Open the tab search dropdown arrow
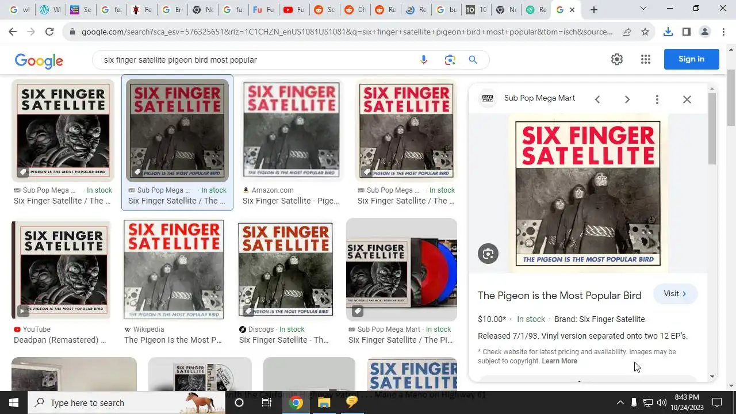736x414 pixels. click(x=643, y=9)
